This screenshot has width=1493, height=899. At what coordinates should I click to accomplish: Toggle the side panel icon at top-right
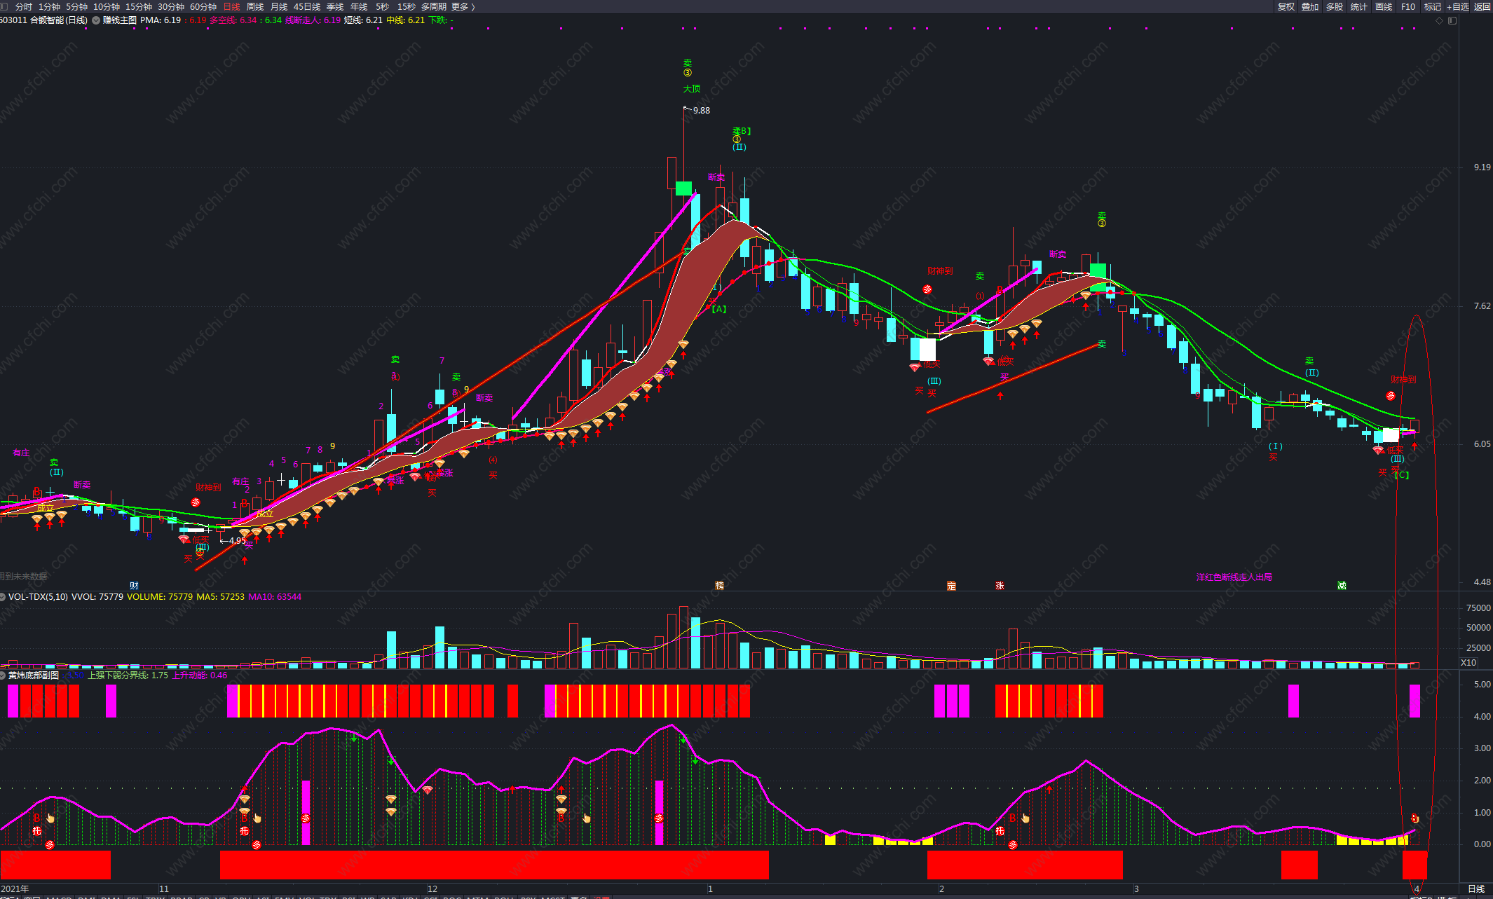click(1452, 20)
